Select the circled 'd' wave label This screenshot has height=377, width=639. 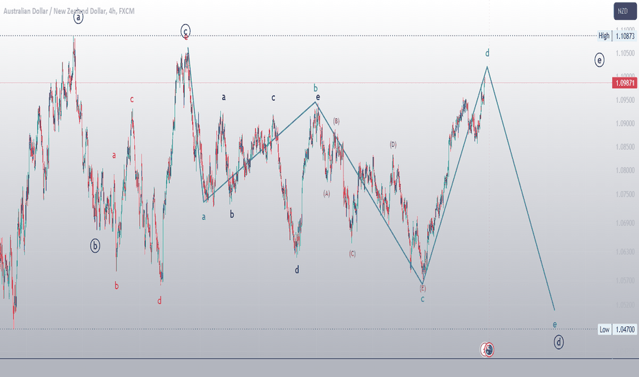pyautogui.click(x=559, y=342)
